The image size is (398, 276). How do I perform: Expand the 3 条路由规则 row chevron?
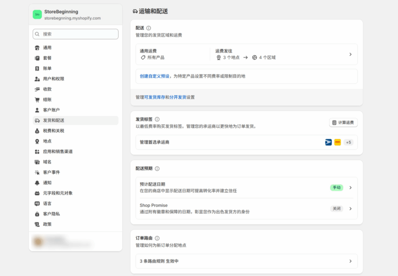point(350,261)
